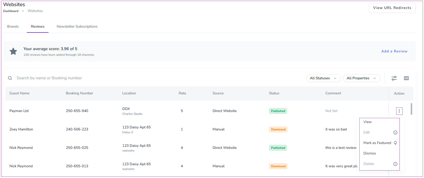This screenshot has width=424, height=178.
Task: Select View from the action menu
Action: coord(368,122)
